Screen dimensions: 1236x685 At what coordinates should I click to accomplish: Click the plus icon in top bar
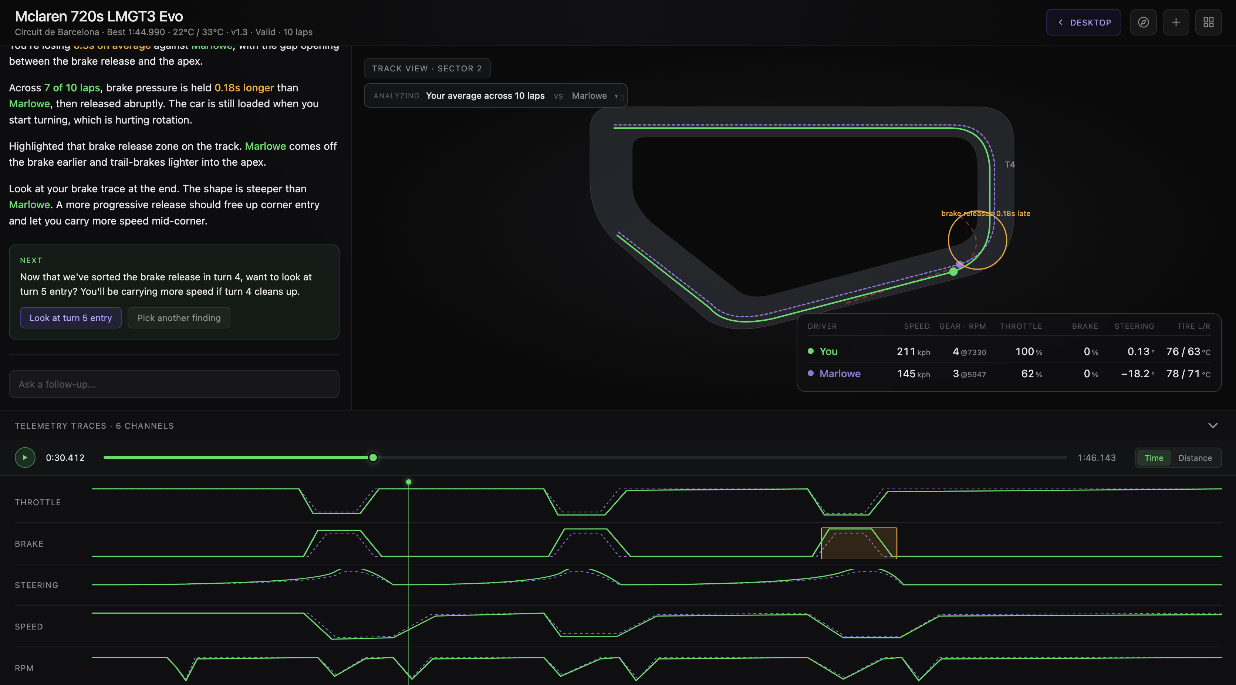point(1176,22)
